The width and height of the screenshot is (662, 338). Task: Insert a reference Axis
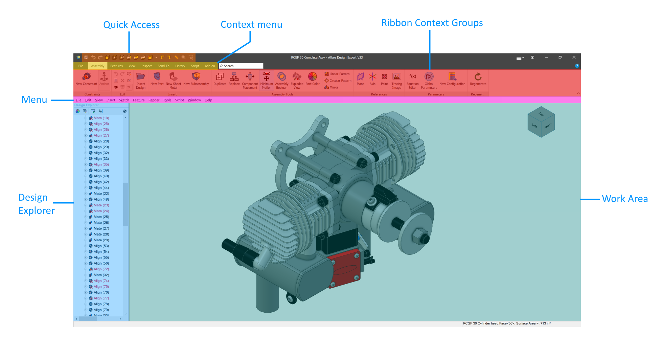(372, 79)
